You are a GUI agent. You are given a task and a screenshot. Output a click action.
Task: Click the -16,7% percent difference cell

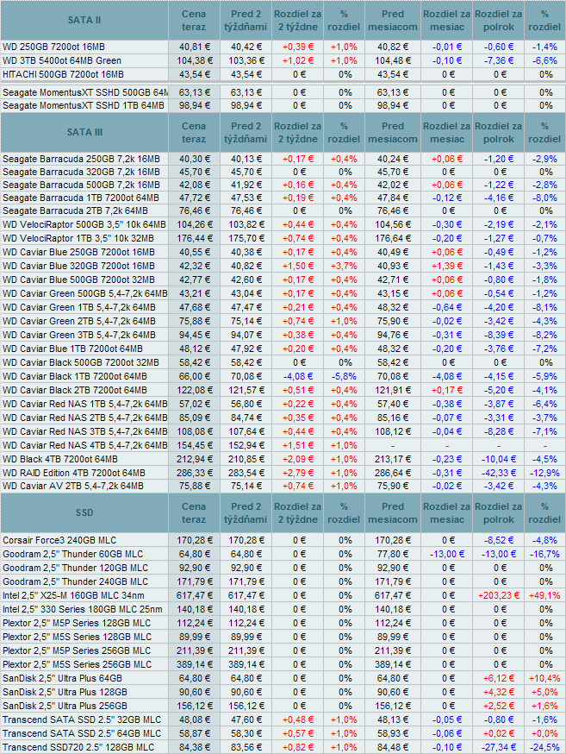(544, 554)
